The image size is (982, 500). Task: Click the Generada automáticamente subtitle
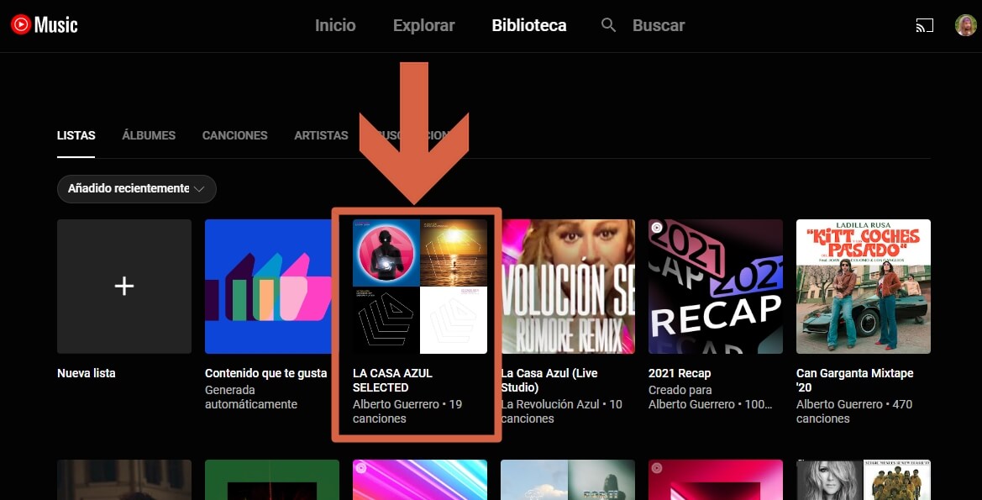[x=251, y=397]
